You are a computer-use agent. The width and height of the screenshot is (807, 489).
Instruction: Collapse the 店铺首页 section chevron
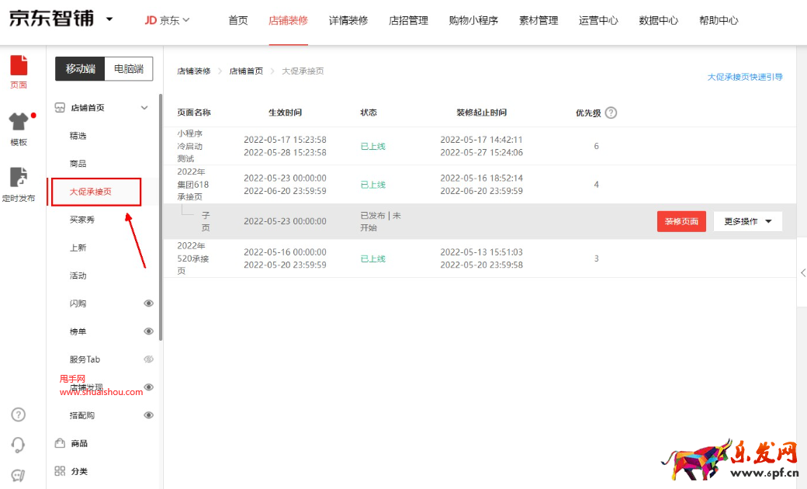(x=144, y=108)
